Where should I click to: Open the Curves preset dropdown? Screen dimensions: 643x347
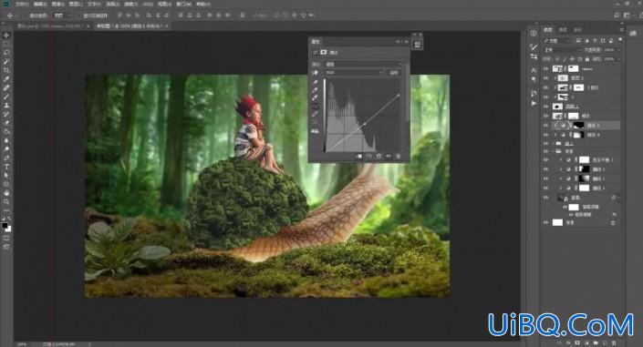(363, 65)
